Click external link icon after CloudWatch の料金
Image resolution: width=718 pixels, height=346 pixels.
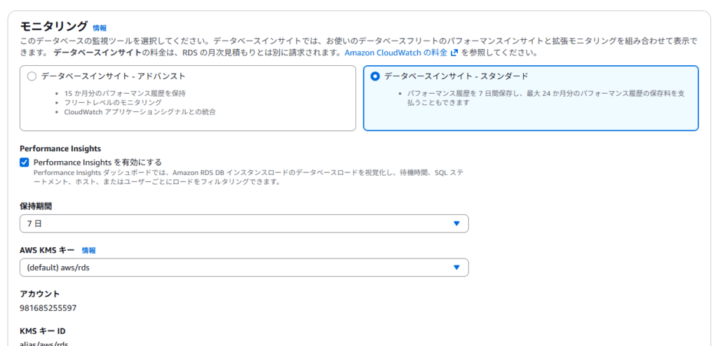454,53
